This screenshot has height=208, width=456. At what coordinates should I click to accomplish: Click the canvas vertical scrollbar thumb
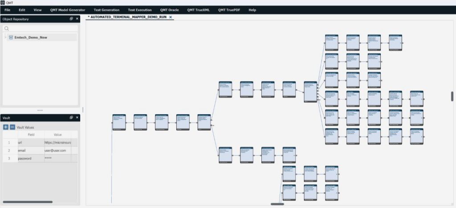452,96
